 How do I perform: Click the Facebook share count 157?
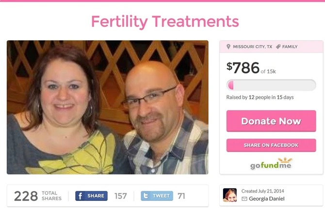click(x=120, y=196)
